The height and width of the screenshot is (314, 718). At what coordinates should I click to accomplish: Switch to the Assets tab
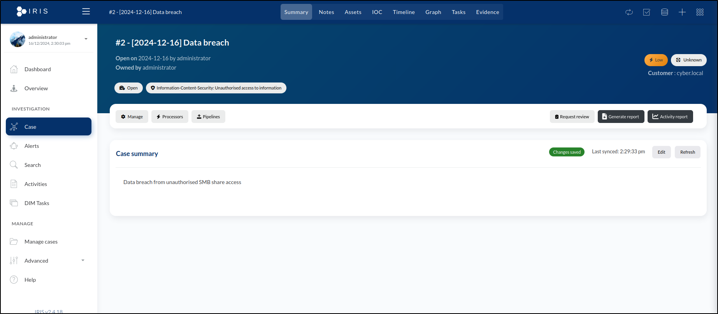[353, 12]
